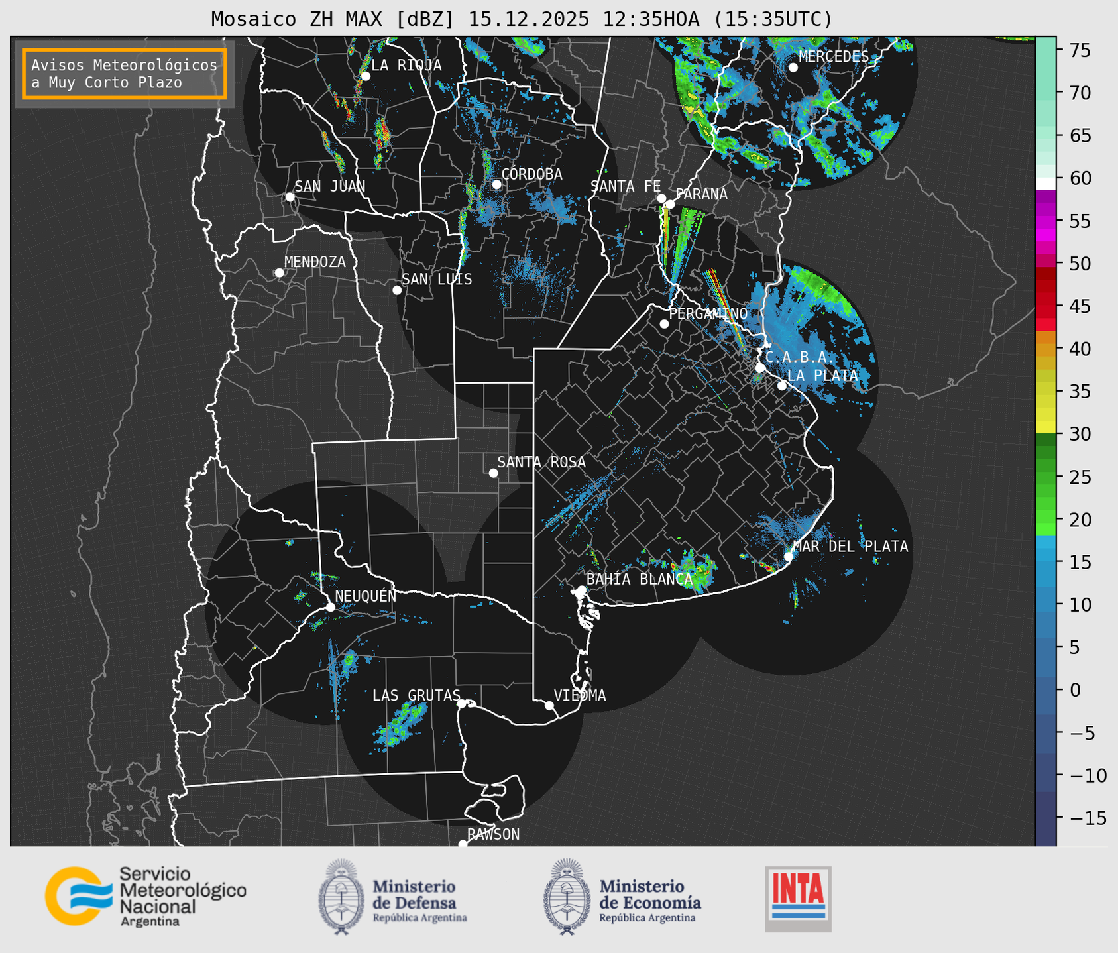The width and height of the screenshot is (1118, 953).
Task: Click the 55 dBZ magenta band on scale
Action: point(1045,221)
